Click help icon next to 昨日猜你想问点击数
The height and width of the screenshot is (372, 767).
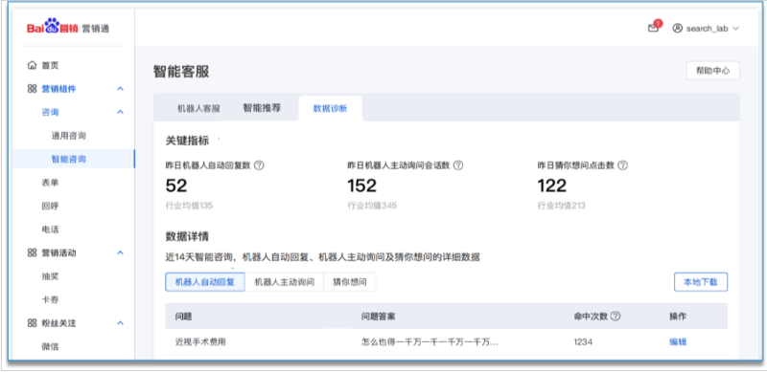622,165
